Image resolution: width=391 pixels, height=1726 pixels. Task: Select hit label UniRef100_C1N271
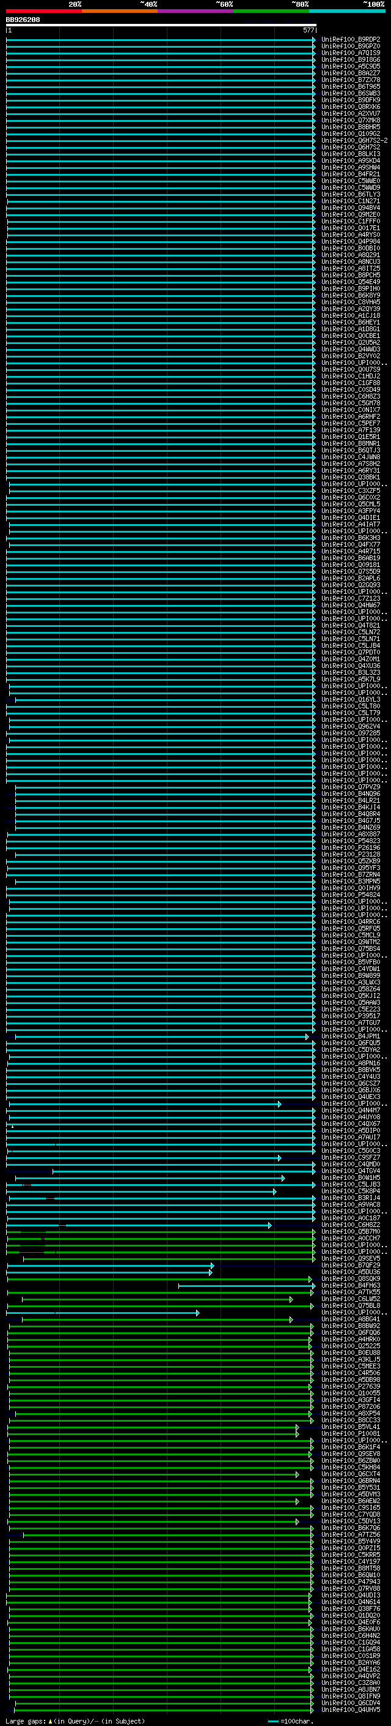350,201
